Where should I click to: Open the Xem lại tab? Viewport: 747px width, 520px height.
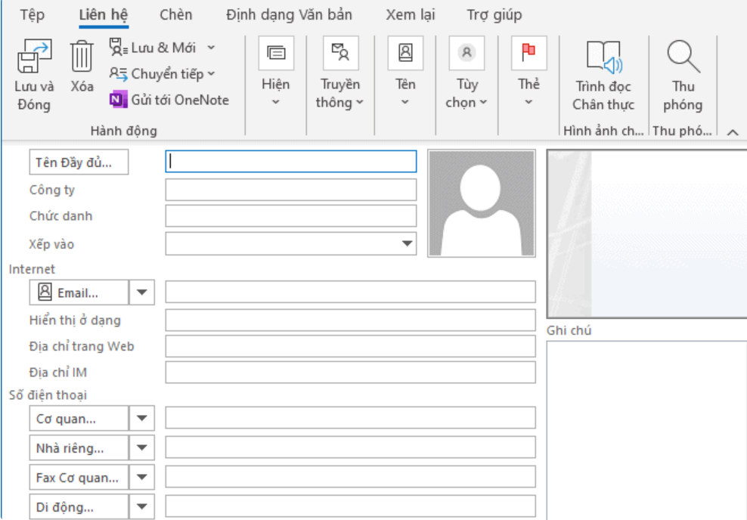click(411, 15)
